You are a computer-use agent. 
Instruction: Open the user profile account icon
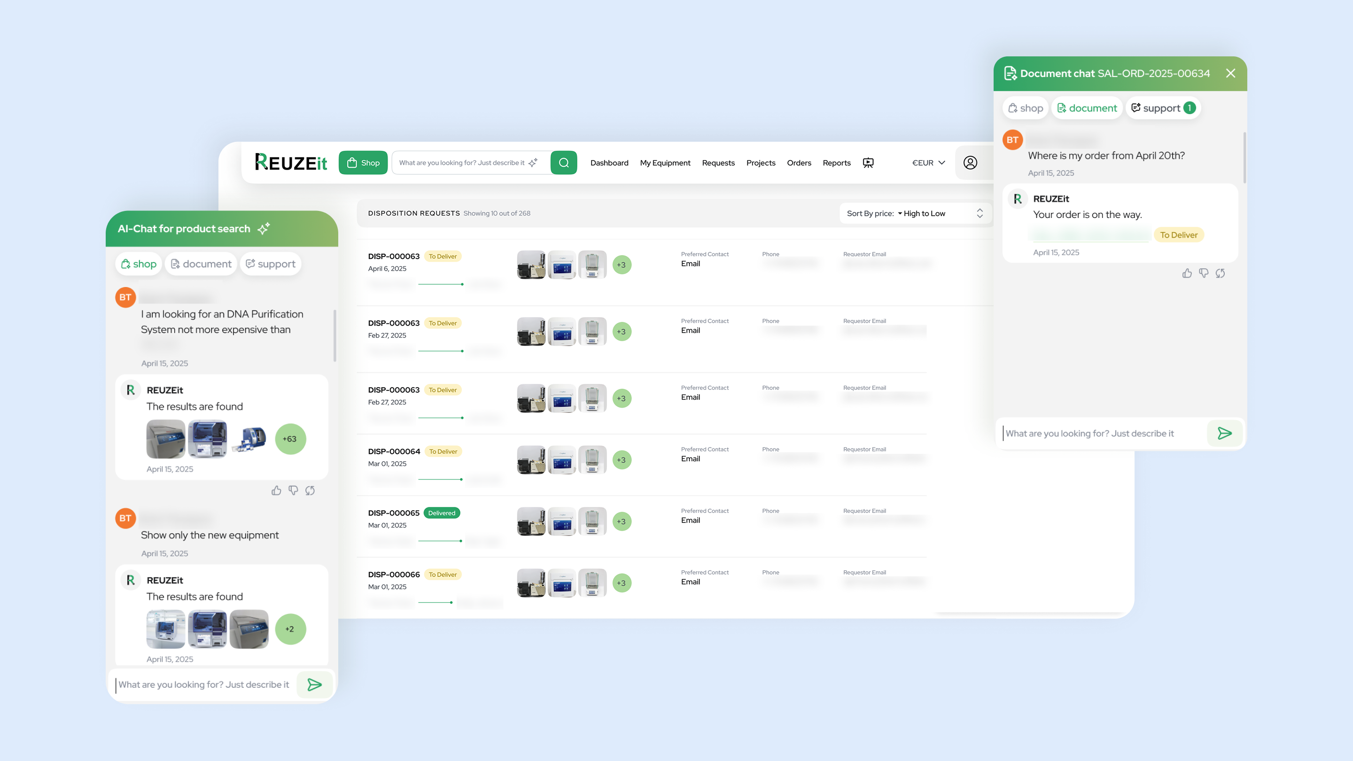coord(970,163)
